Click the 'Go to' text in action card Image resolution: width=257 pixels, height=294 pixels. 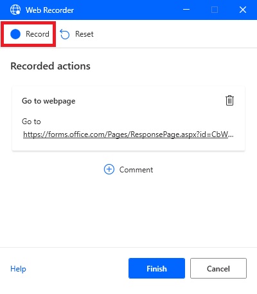(31, 122)
